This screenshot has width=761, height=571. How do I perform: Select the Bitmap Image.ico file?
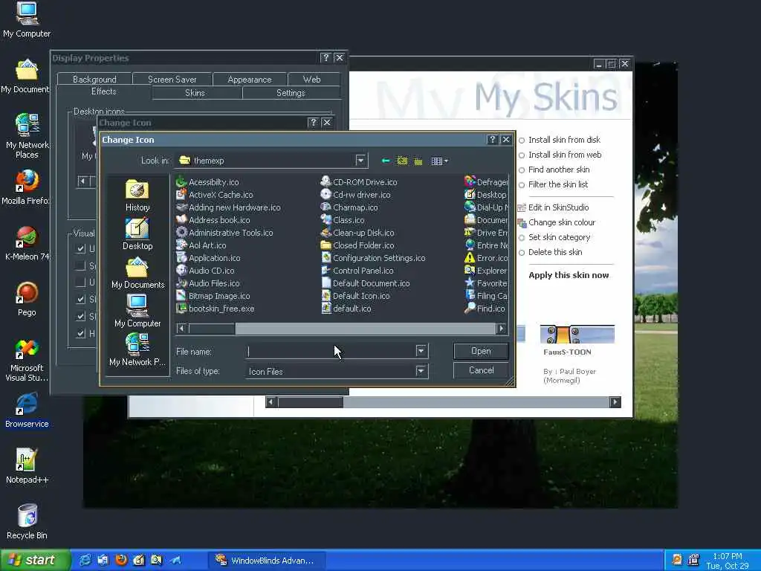pyautogui.click(x=213, y=296)
